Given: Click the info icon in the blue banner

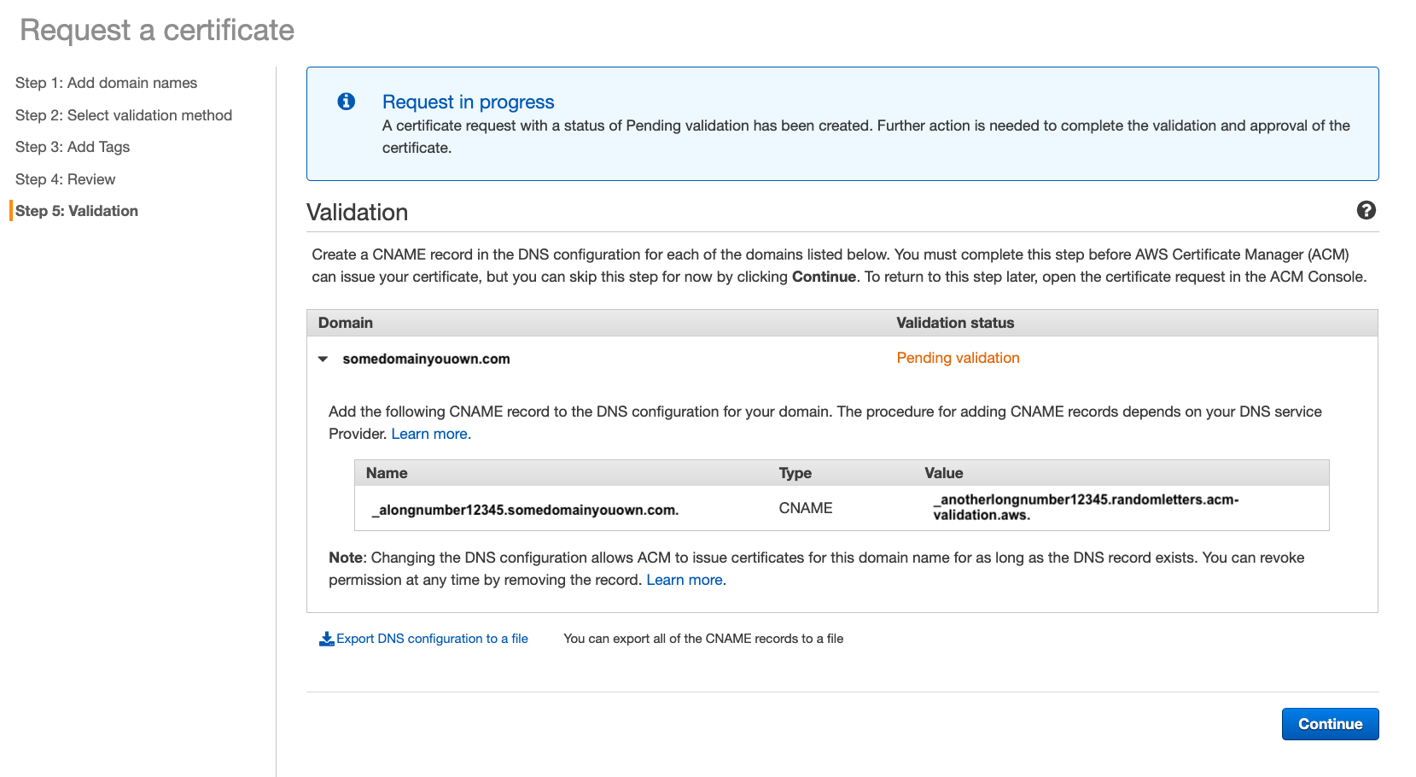Looking at the screenshot, I should tap(346, 101).
